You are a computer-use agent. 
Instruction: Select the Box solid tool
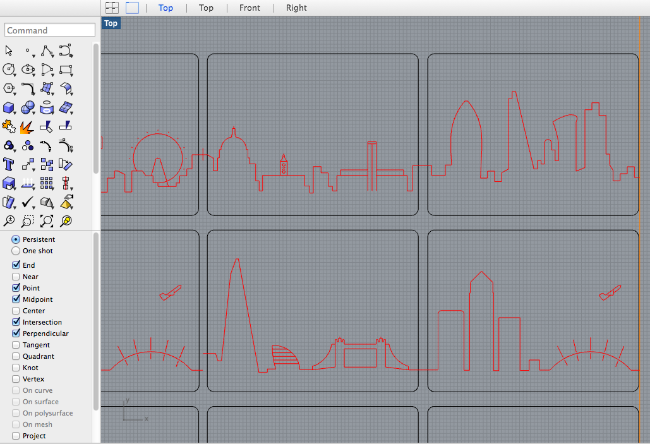[x=9, y=108]
